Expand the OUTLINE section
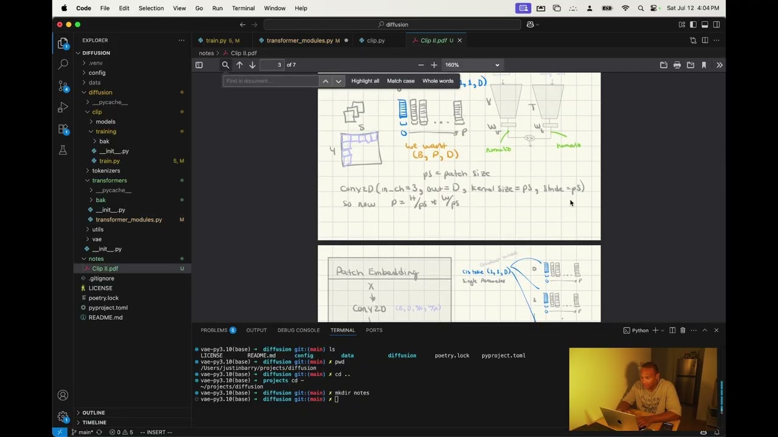The height and width of the screenshot is (437, 778). point(94,413)
